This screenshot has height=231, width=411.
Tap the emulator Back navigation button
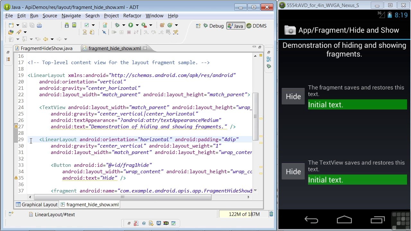(311, 220)
